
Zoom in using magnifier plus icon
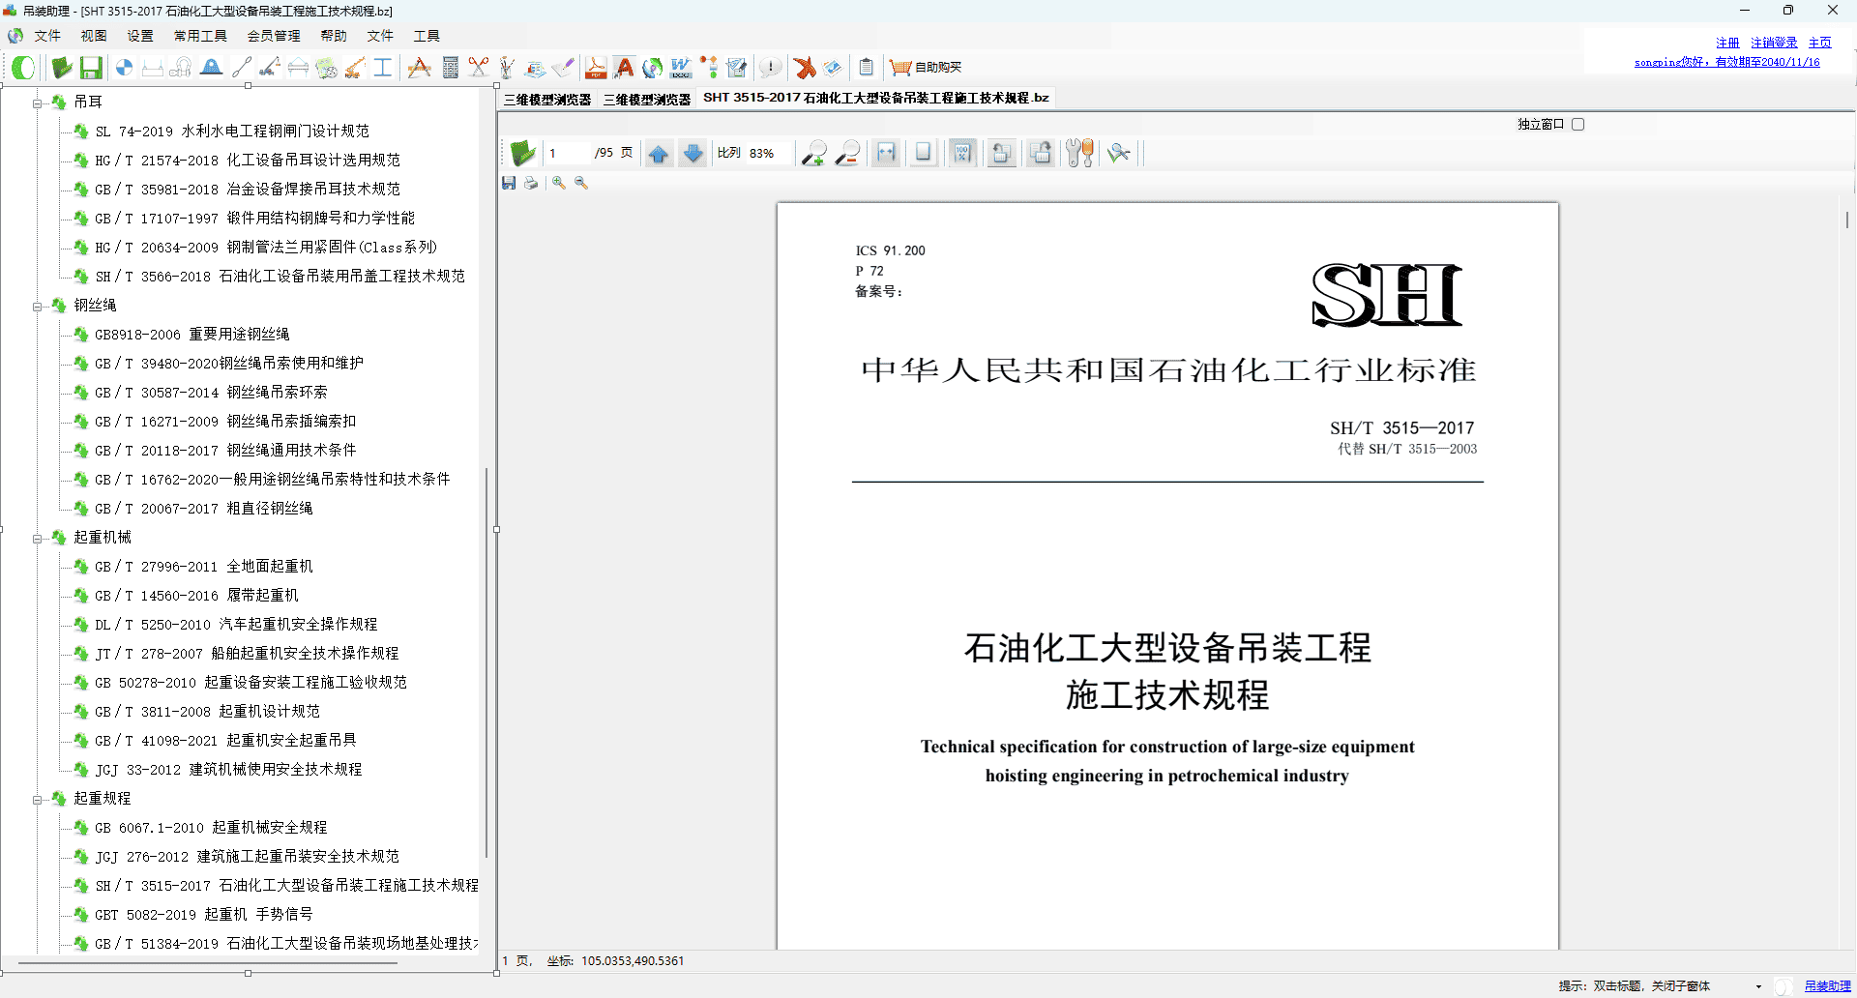(814, 154)
